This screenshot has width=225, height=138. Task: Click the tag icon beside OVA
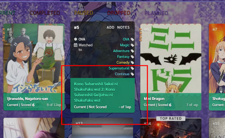pos(132,39)
